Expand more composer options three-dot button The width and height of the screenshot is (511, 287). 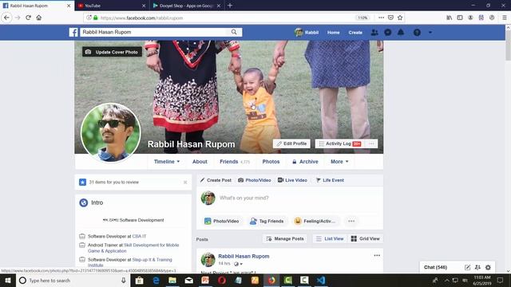351,221
